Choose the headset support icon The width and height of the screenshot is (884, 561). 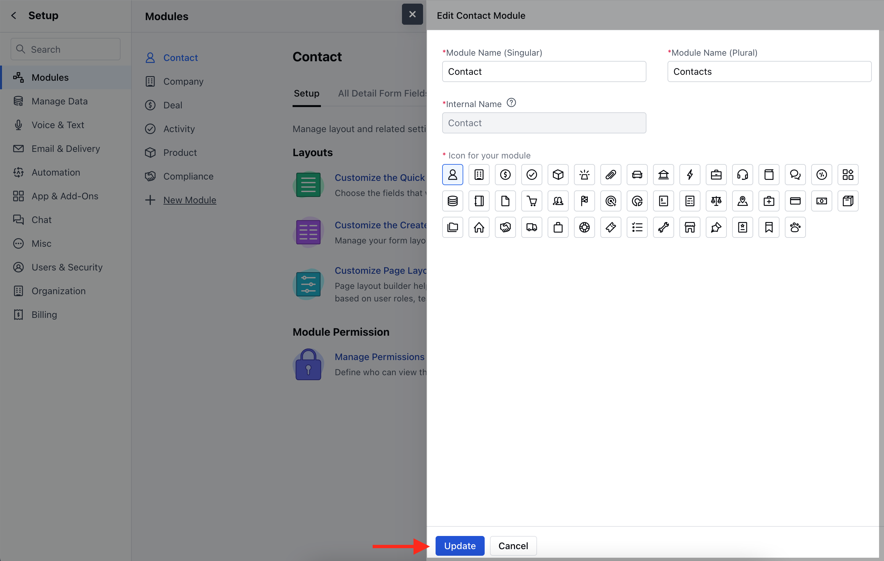(742, 174)
